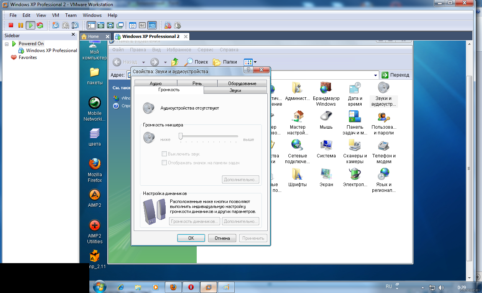Screen dimensions: 482x293
Task: Click the Windows Start orb
Action: click(100, 287)
